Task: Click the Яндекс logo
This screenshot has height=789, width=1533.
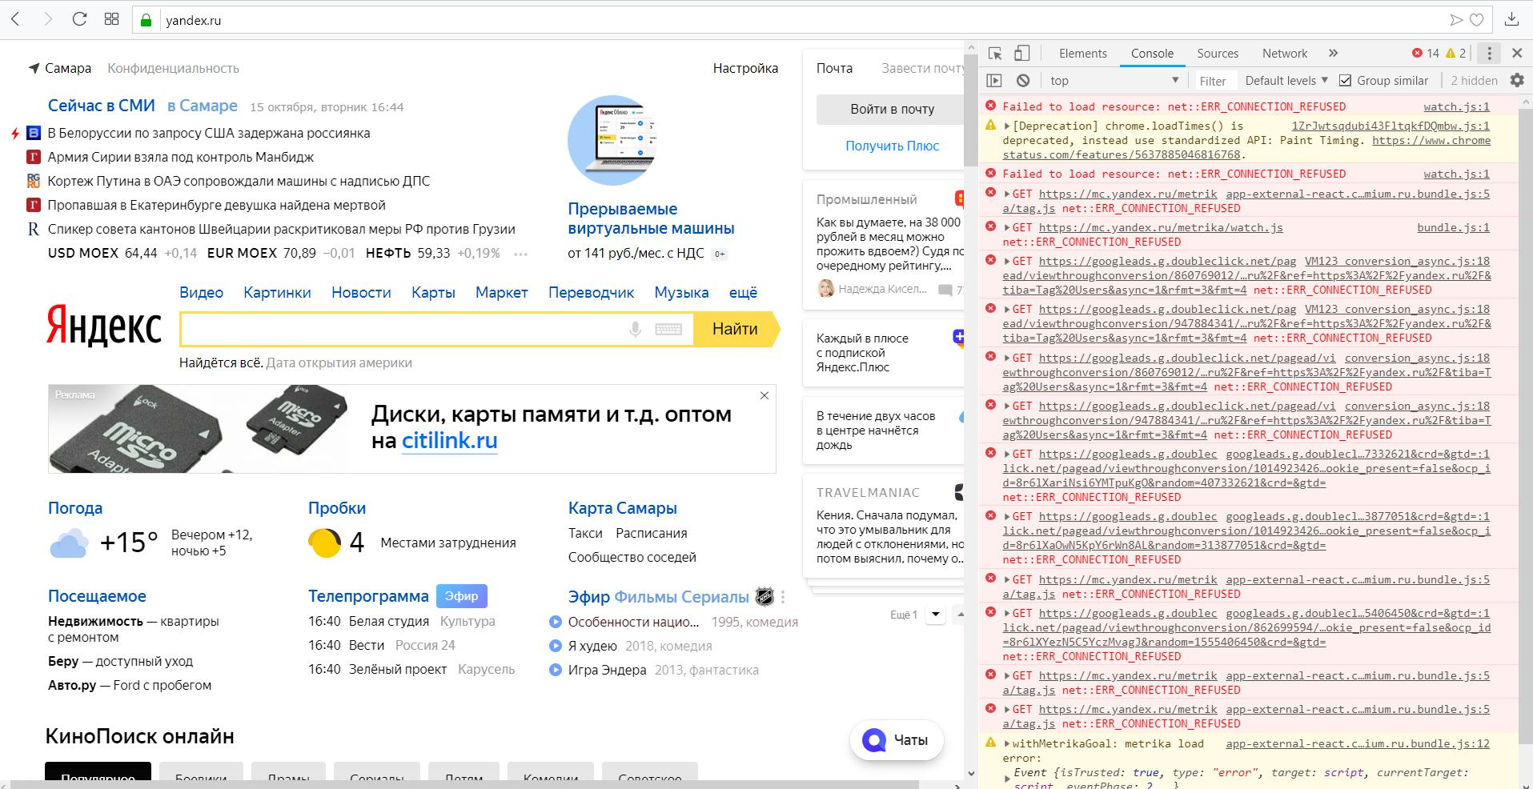Action: (104, 326)
